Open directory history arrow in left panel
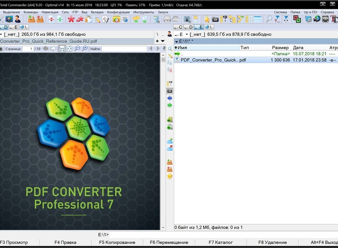 163,41
